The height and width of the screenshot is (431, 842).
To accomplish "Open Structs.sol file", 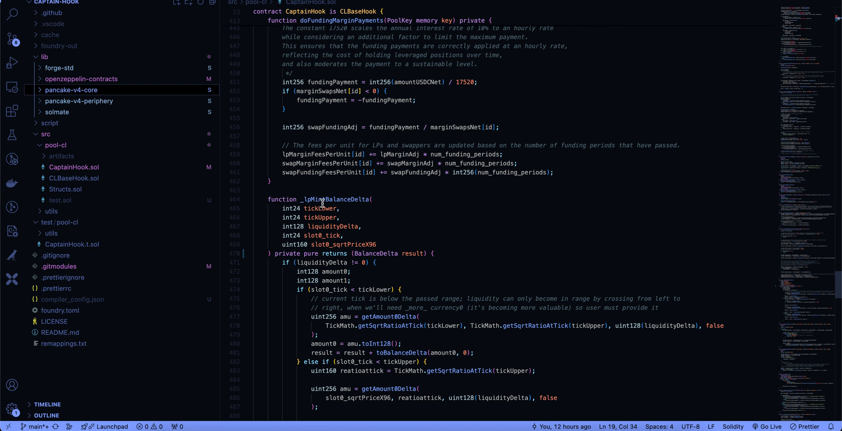I will [x=122, y=189].
